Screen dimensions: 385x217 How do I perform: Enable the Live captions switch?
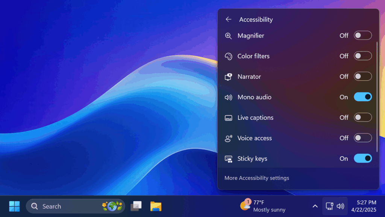(363, 118)
